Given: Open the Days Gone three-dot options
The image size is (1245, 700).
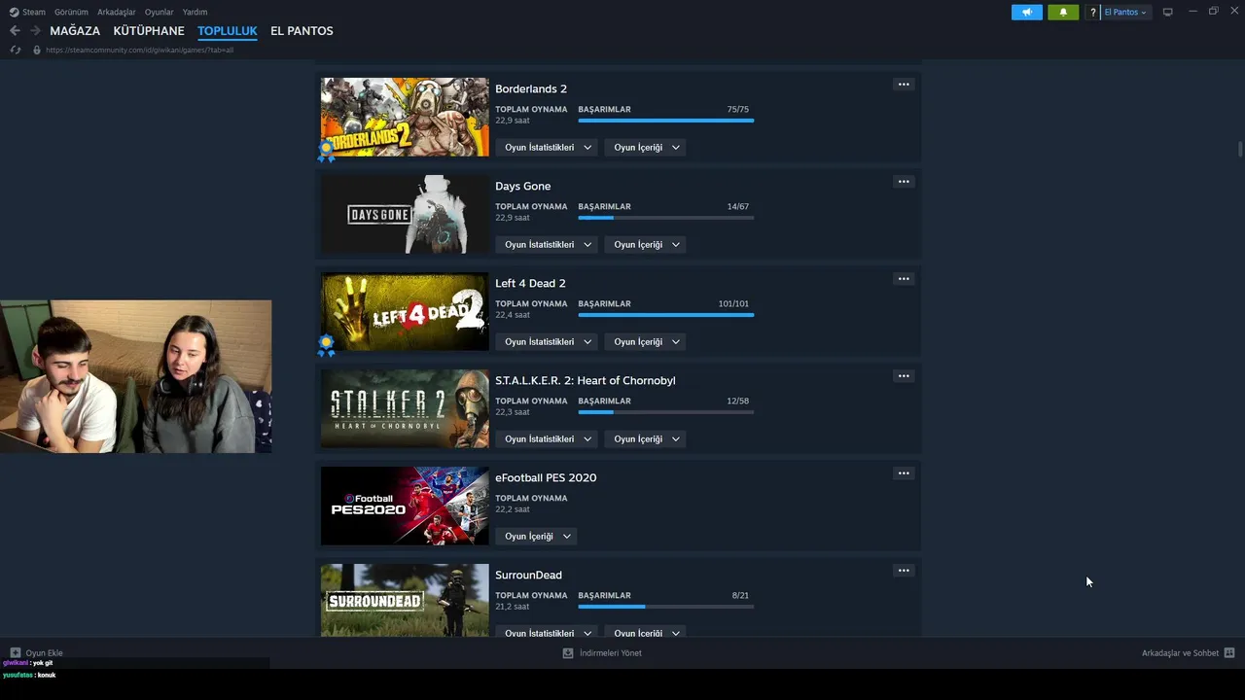Looking at the screenshot, I should 904,182.
